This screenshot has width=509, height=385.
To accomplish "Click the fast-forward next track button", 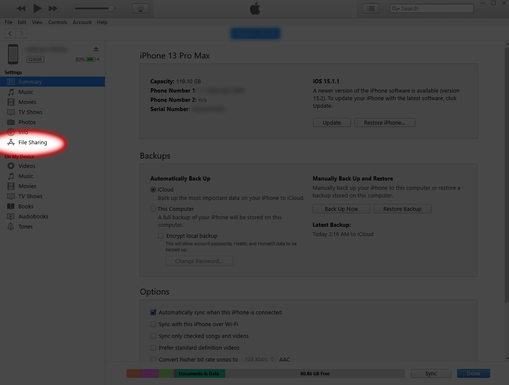I will pos(53,8).
